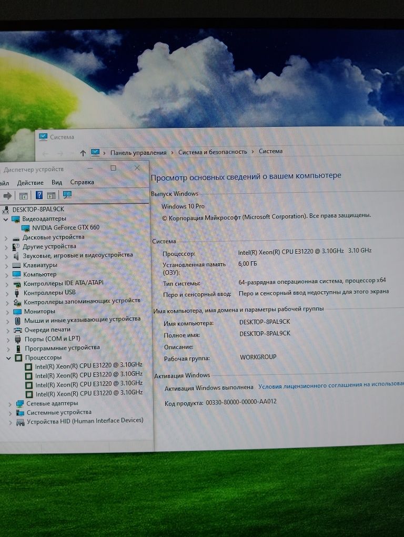404x537 pixels.
Task: Select the DESKTOP-8PAL9CK root node
Action: [x=38, y=209]
